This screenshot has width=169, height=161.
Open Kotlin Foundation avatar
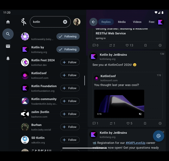pyautogui.click(x=25, y=88)
